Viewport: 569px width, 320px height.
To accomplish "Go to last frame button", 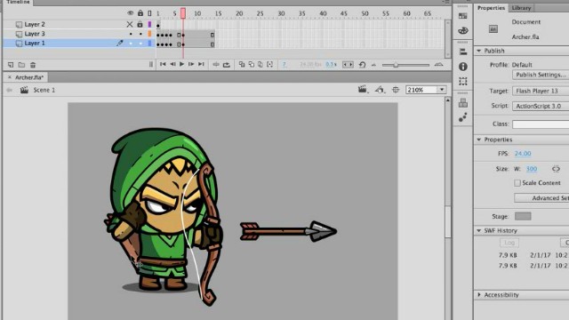I will click(x=201, y=64).
